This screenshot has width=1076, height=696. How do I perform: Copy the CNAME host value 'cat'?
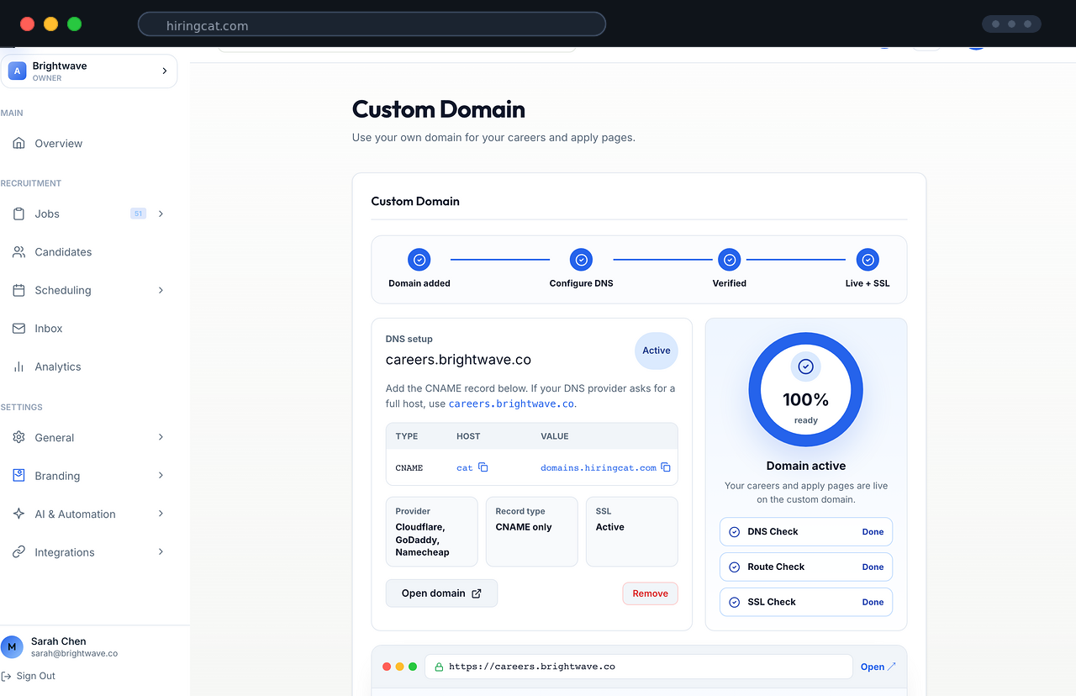[483, 467]
